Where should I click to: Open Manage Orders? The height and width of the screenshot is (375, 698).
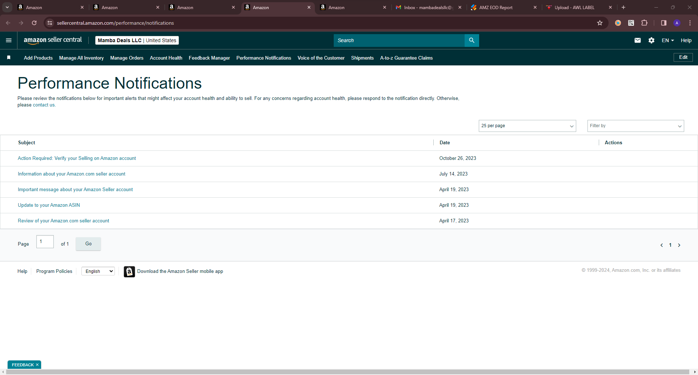click(127, 58)
